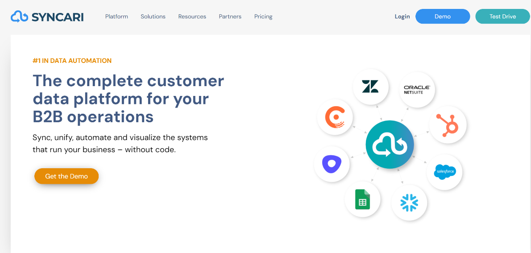Click the blue Demo button
The width and height of the screenshot is (531, 253).
443,16
